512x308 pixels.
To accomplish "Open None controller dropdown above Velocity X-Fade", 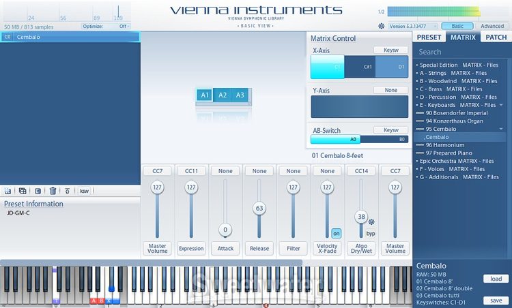I will pyautogui.click(x=327, y=171).
